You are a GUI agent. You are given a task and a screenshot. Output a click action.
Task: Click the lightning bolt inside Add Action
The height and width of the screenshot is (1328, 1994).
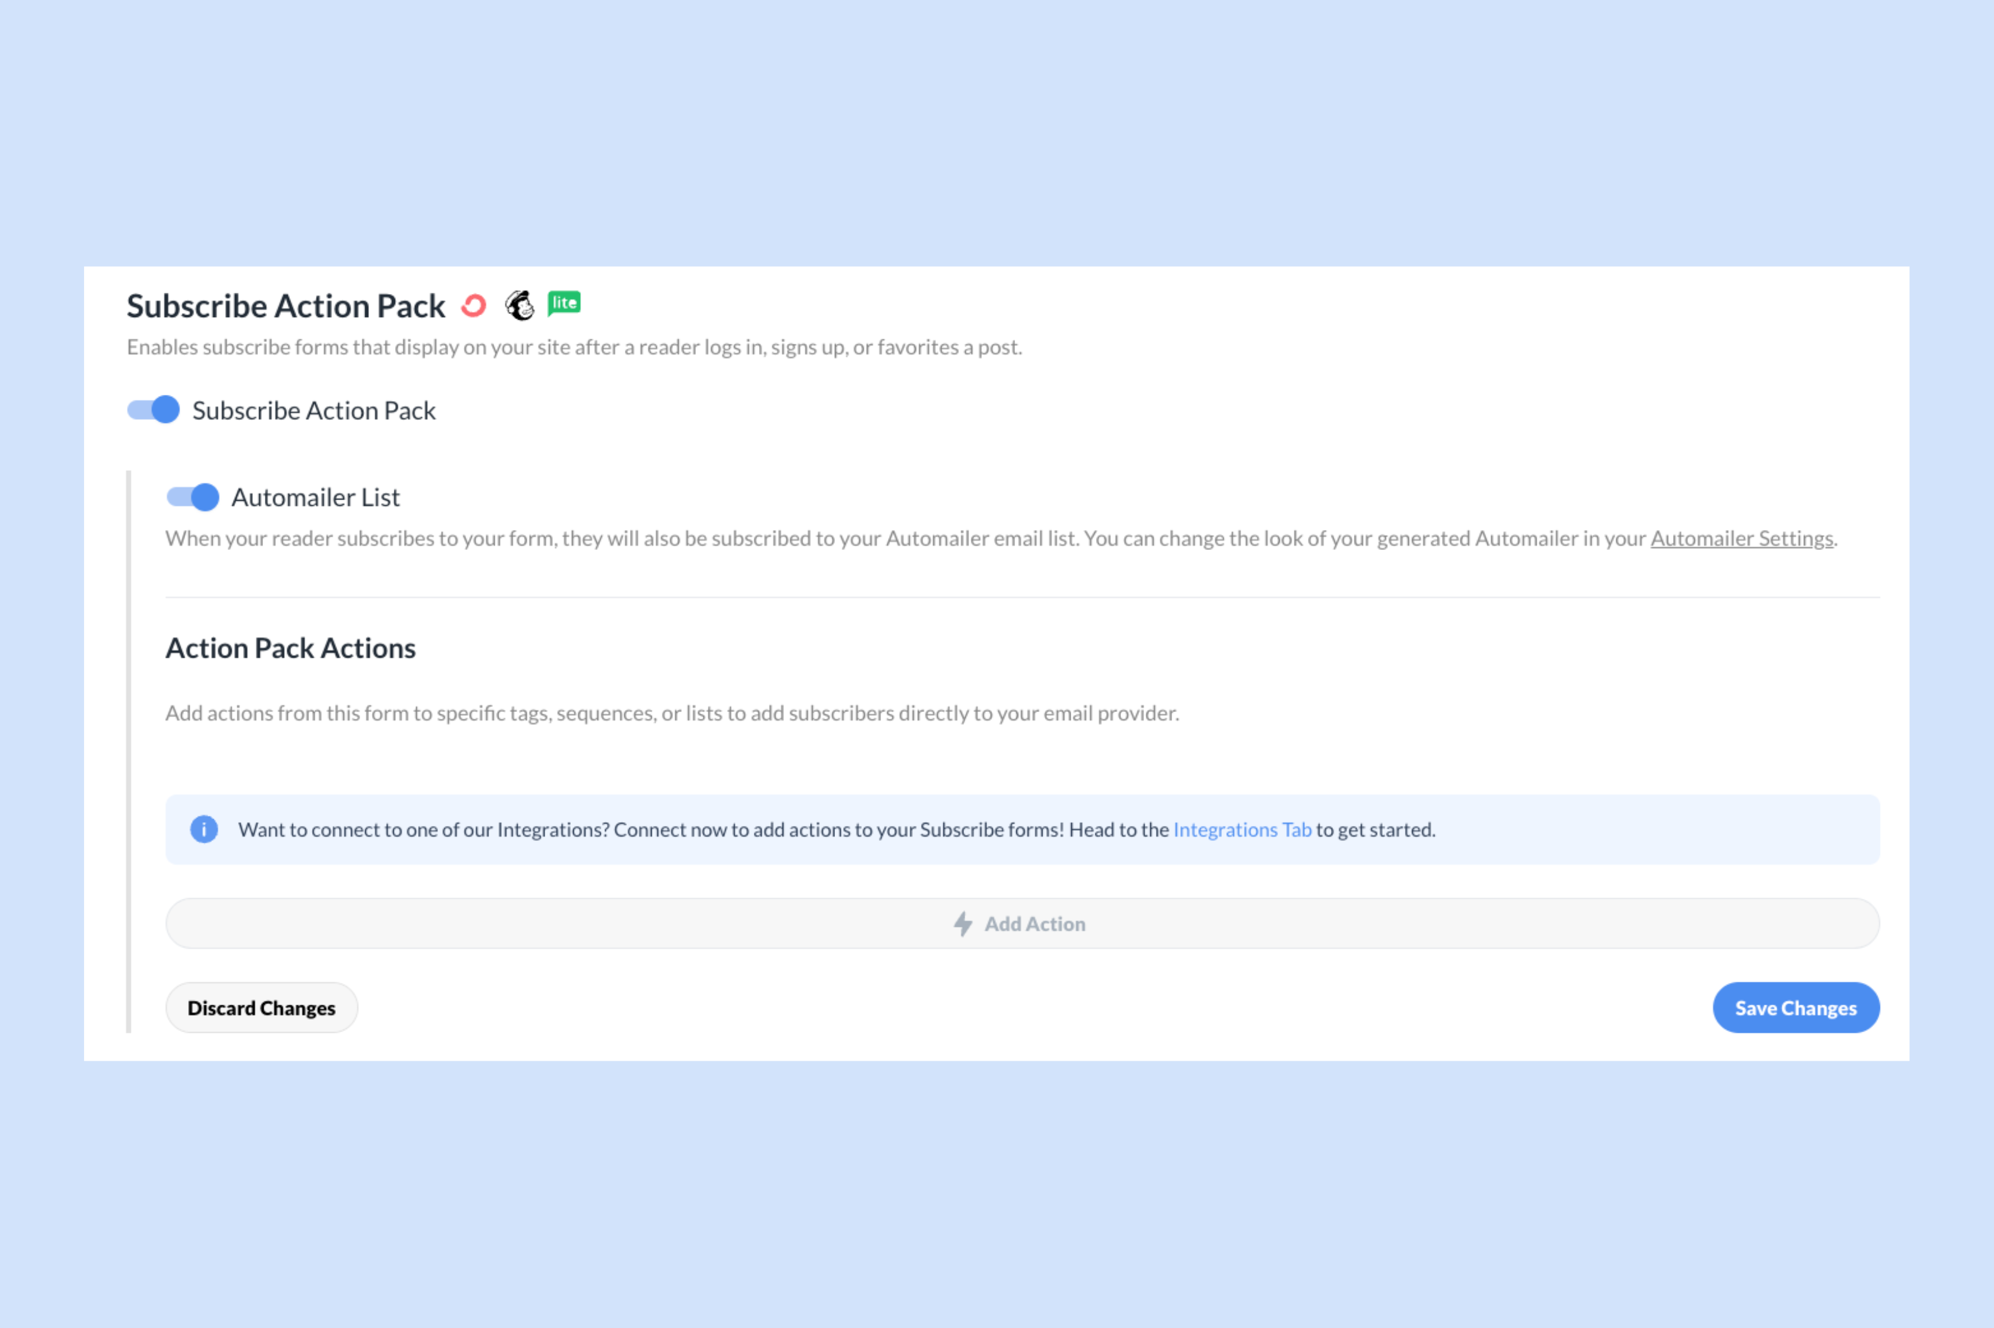pyautogui.click(x=962, y=923)
